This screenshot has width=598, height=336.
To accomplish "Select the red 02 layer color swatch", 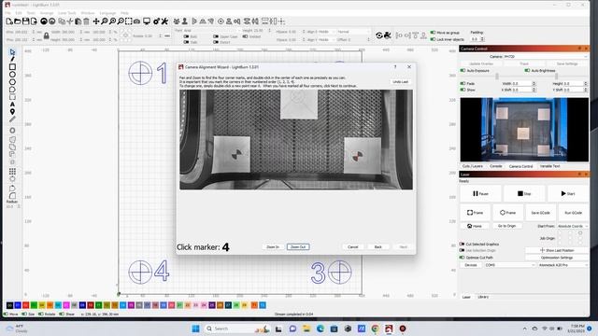I will coord(26,305).
